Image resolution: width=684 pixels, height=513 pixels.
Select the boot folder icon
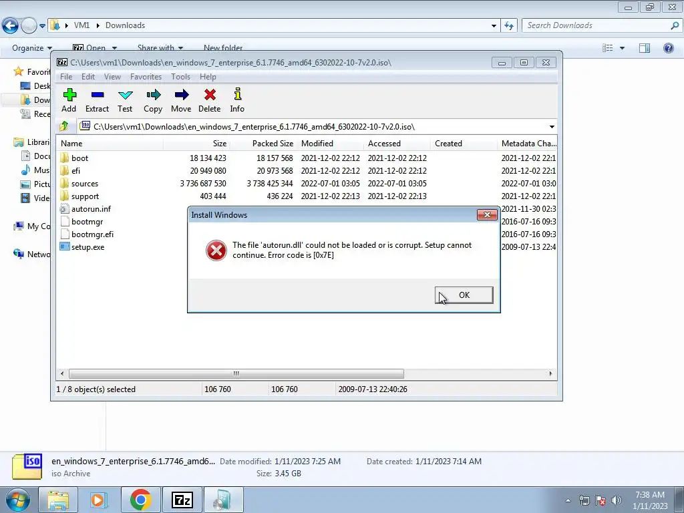point(65,158)
